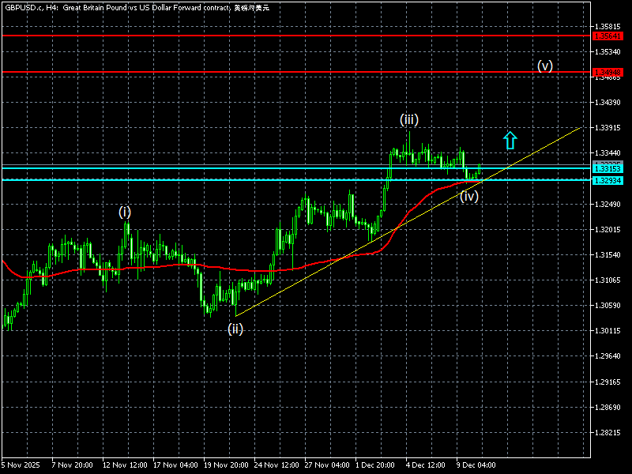
Task: Select the cyan up-arrow chart object
Action: (510, 141)
